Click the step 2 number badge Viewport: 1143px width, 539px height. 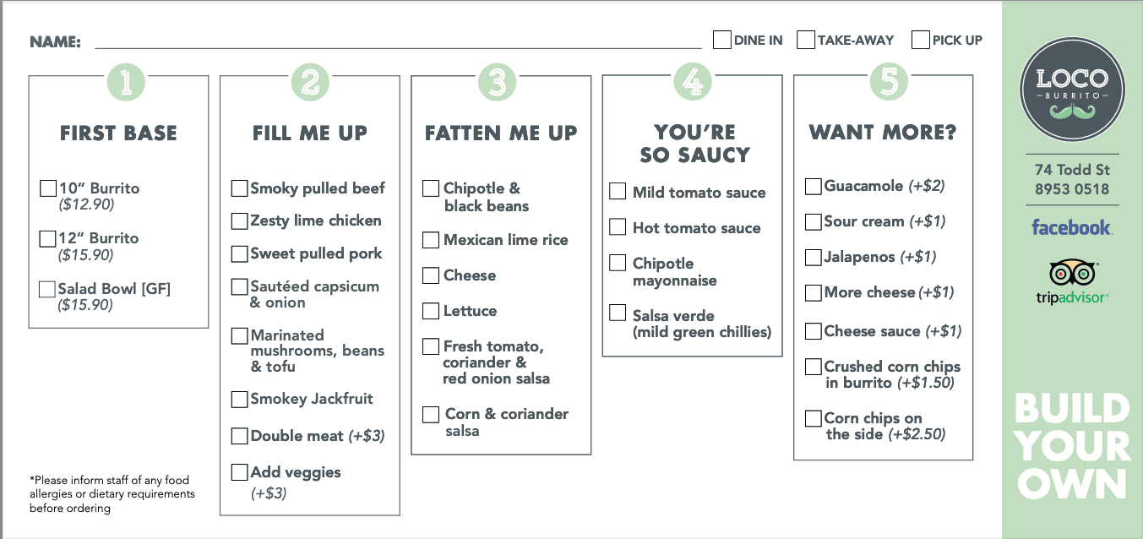coord(309,82)
